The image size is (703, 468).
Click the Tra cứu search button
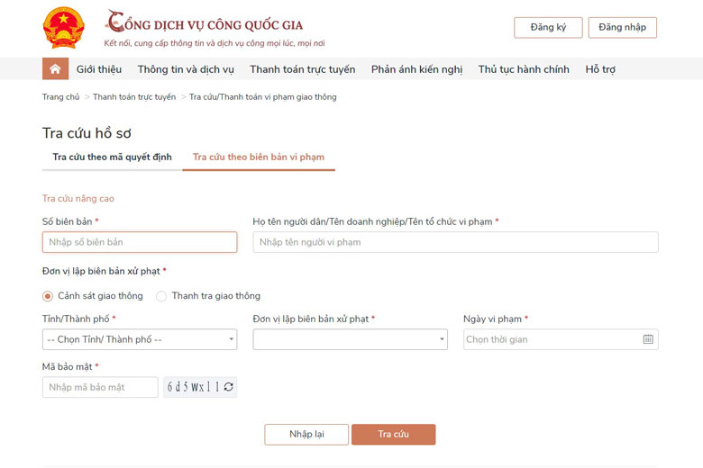(393, 435)
